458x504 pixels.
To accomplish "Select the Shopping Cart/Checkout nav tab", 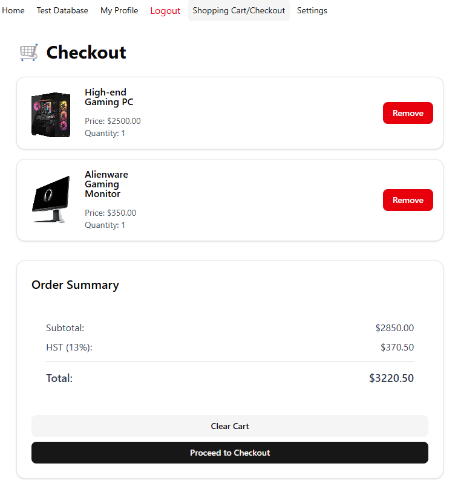I will (x=238, y=11).
